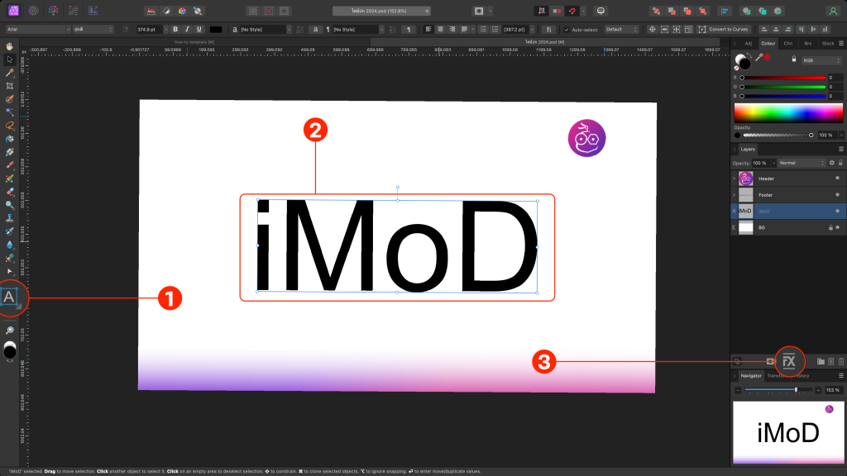Switch to the Adj panel tab

749,41
